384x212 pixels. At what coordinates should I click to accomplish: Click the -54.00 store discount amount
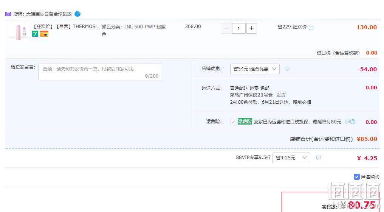click(367, 69)
